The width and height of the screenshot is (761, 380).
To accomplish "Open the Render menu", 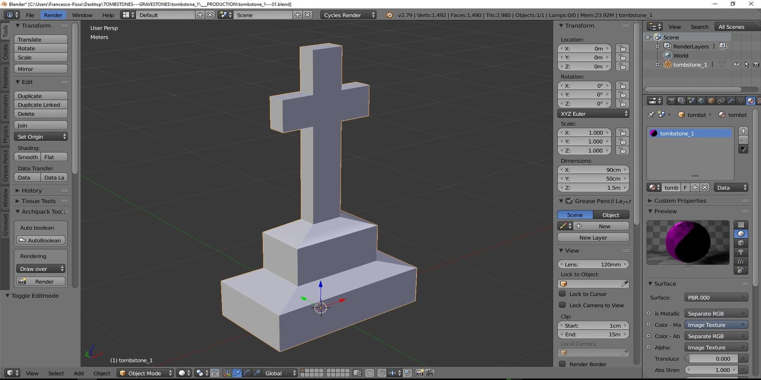I will click(x=53, y=15).
